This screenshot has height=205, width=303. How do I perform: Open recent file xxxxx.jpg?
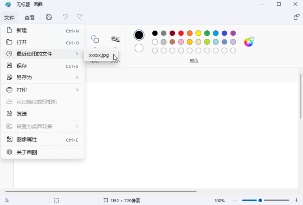[99, 55]
